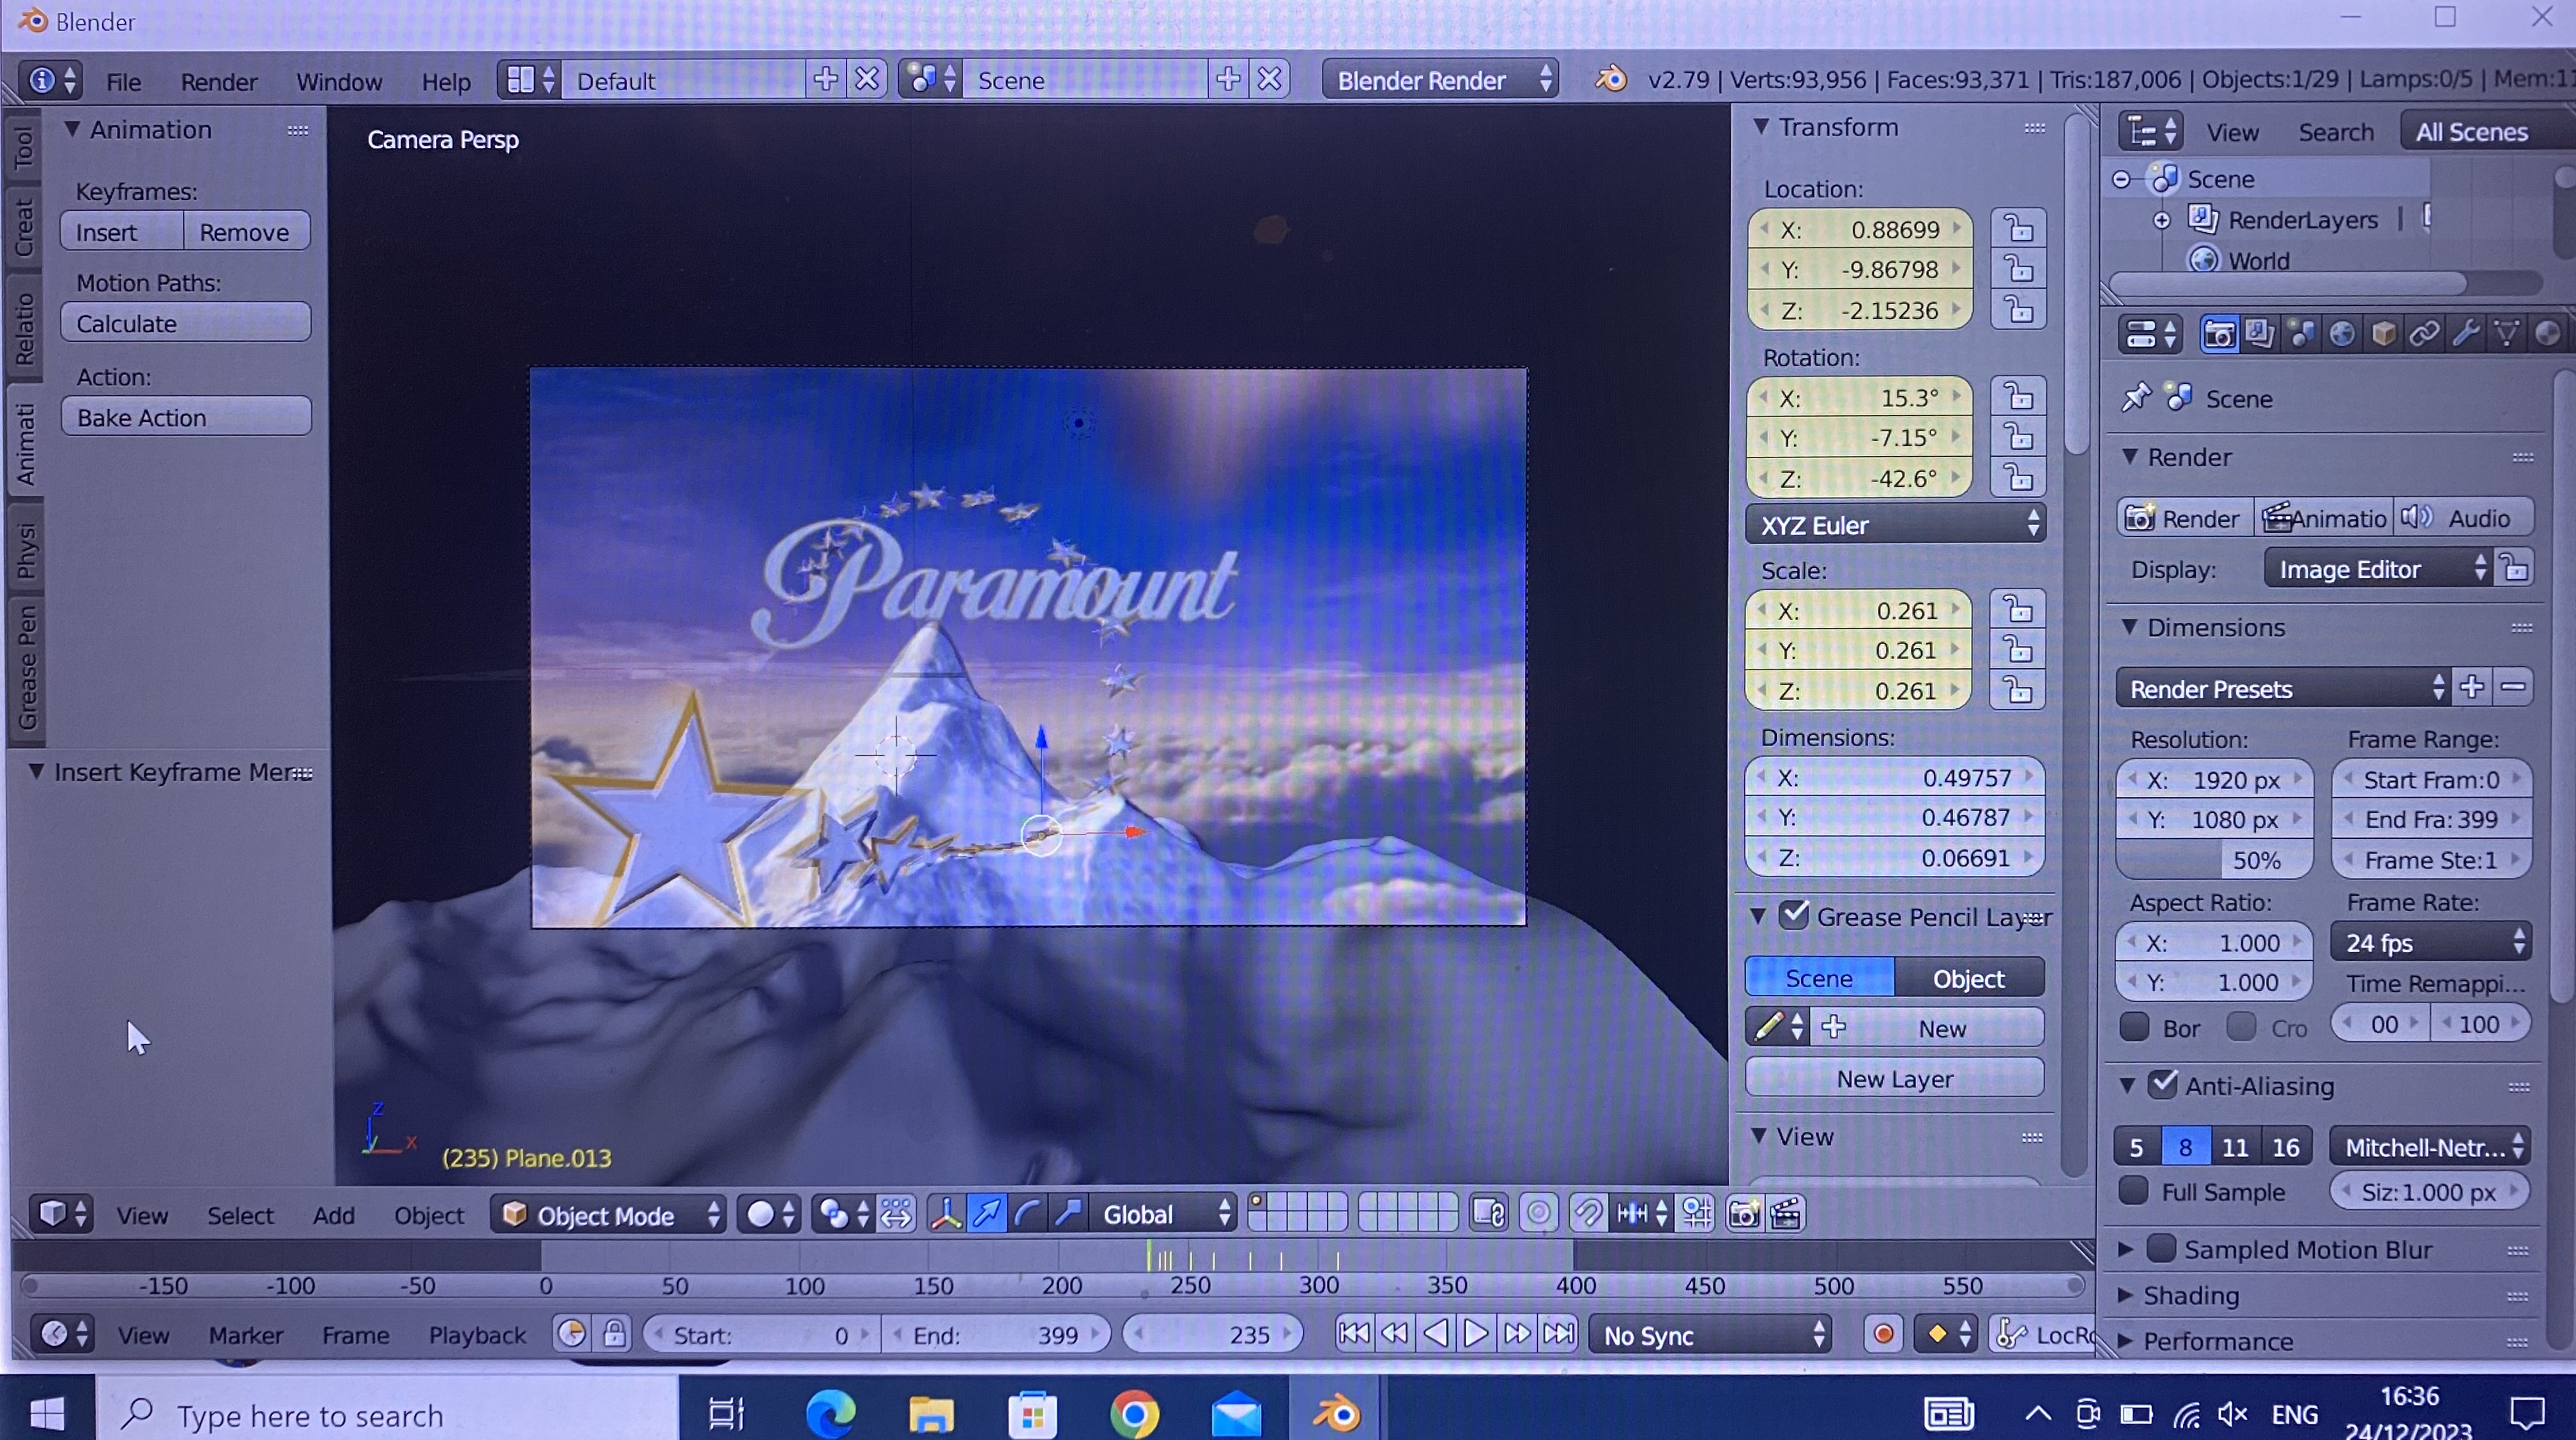
Task: Toggle Grease Pencil Layers checkbox
Action: (1794, 915)
